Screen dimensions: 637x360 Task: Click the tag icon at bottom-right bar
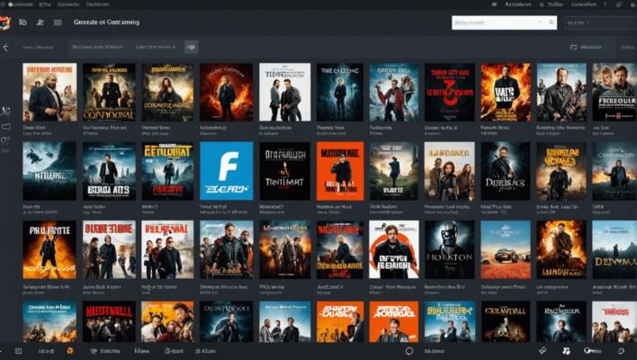pyautogui.click(x=543, y=351)
